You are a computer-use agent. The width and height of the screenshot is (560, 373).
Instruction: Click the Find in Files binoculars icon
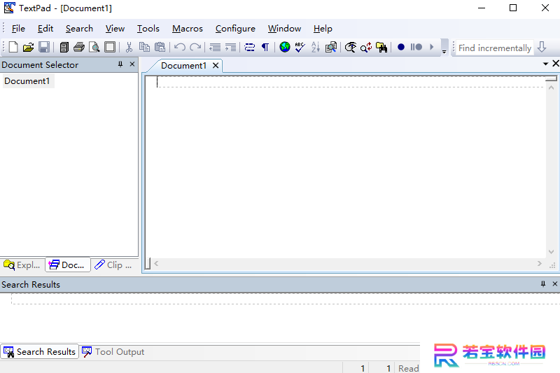tap(381, 47)
